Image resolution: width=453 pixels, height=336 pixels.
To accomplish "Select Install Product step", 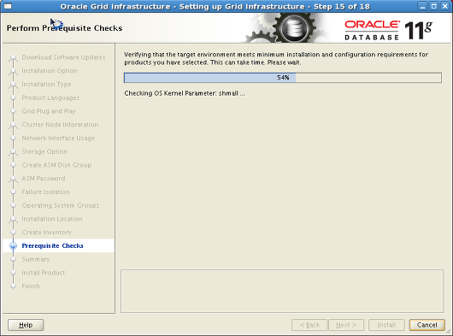I will click(x=44, y=273).
